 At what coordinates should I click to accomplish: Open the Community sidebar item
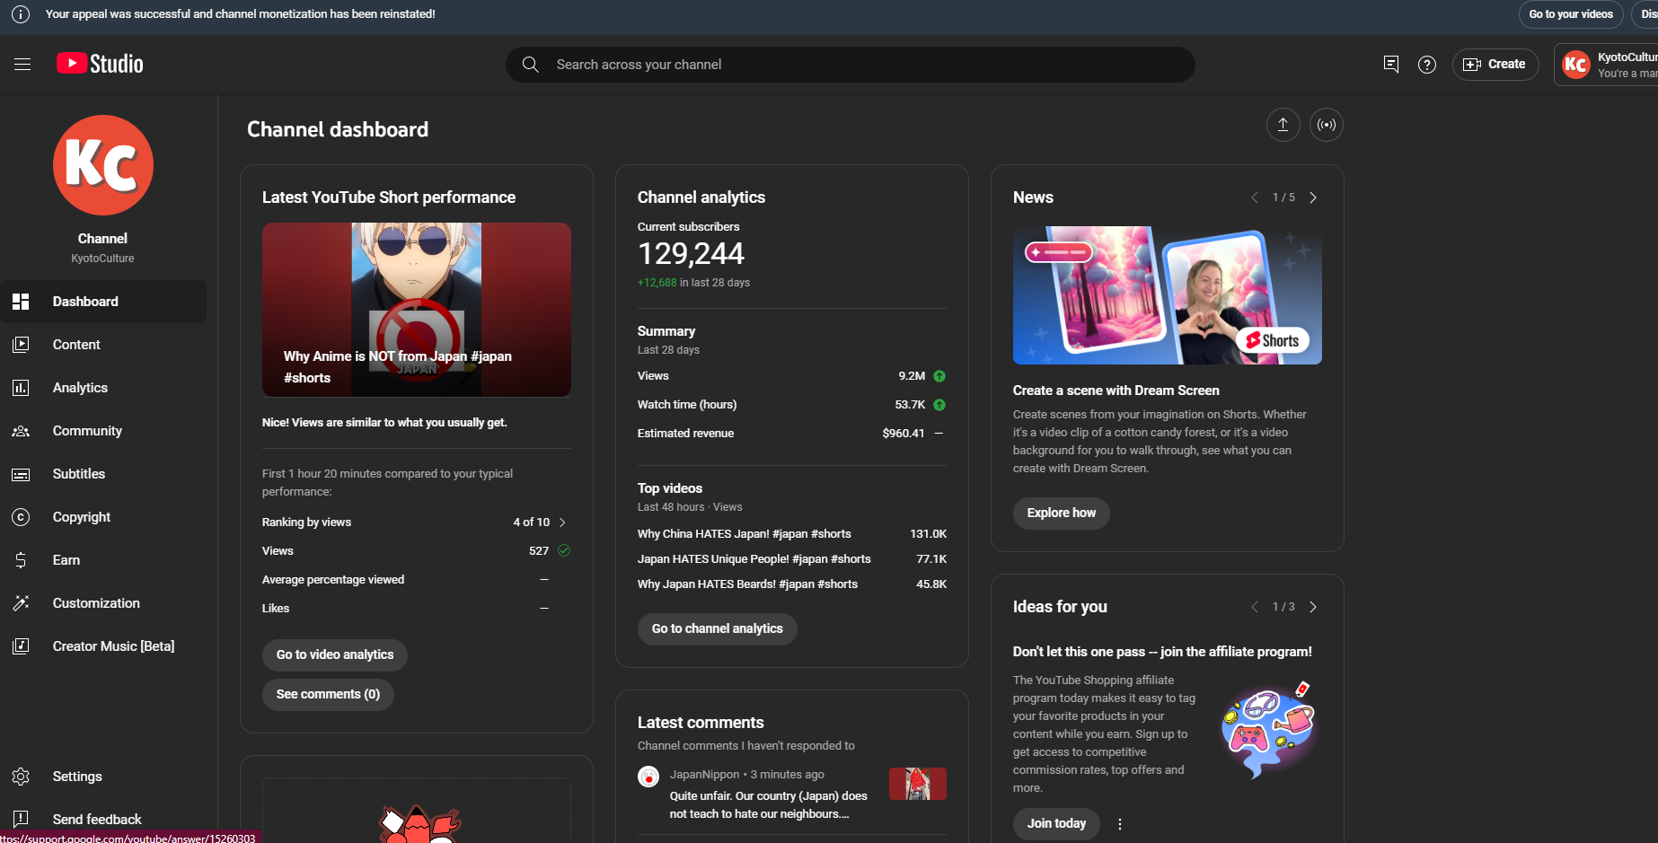(x=103, y=431)
